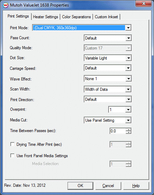Click the Wasatch app icon in title bar
Viewport: 154px width, 195px height.
tap(6, 5)
